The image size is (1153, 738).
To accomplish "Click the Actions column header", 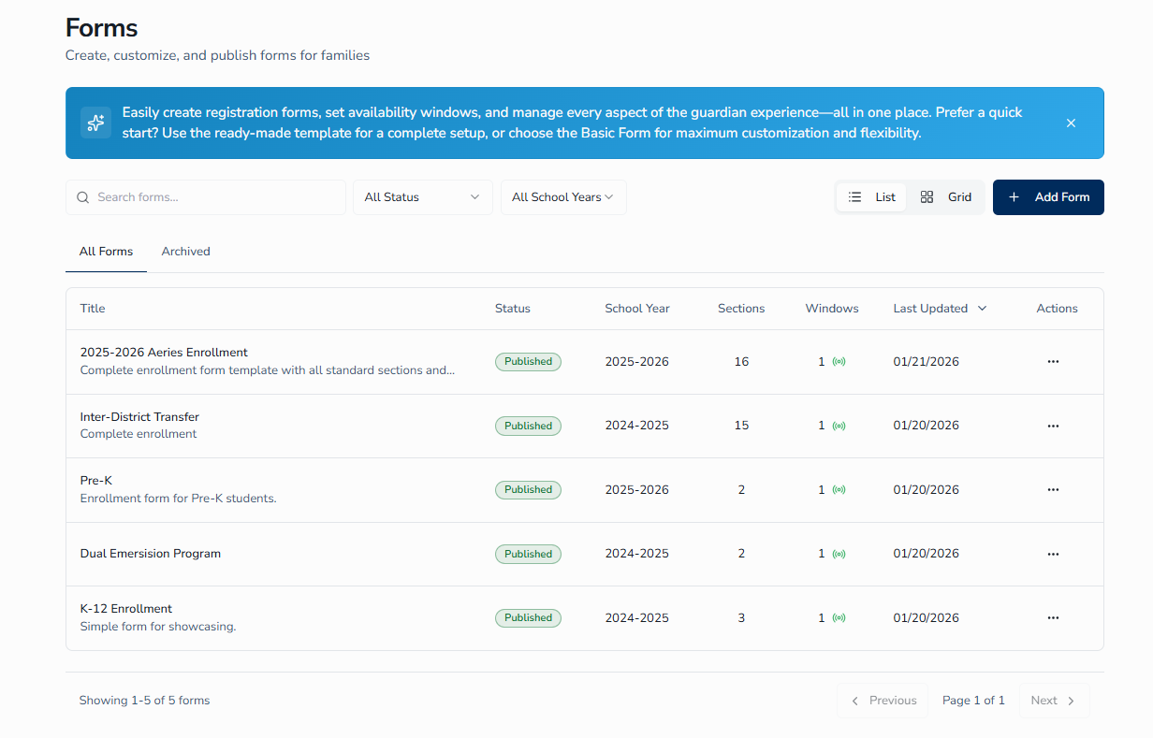I will 1058,309.
